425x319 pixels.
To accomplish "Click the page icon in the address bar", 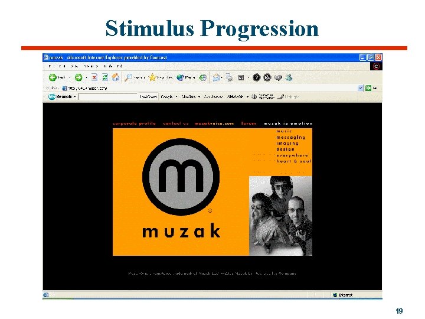I will tap(64, 88).
